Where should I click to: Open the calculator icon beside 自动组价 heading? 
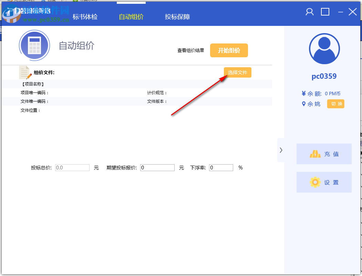(34, 46)
